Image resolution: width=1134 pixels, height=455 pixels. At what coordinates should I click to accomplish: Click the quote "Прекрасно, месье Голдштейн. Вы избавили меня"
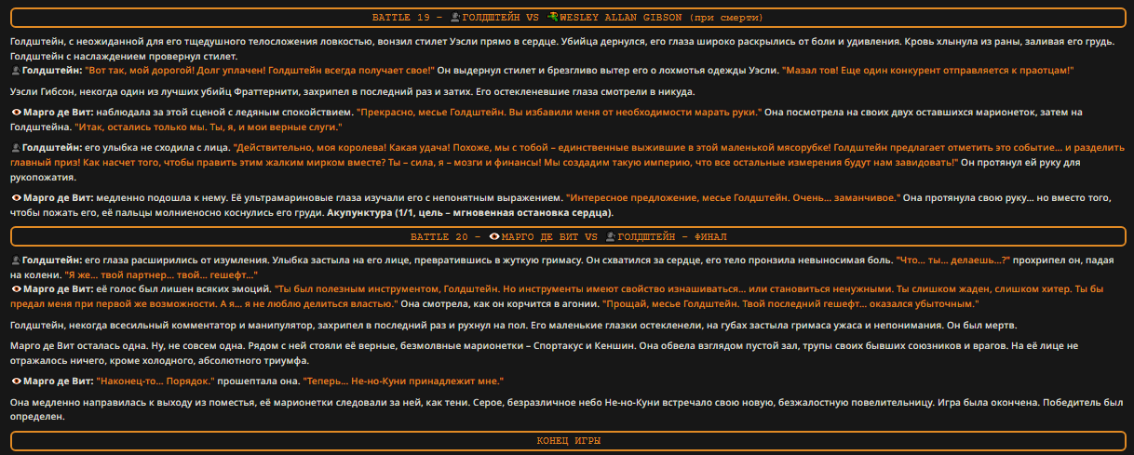(559, 112)
